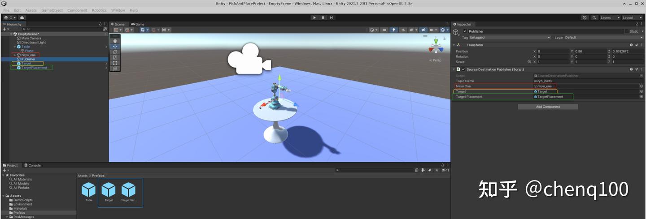
Task: Open the Undo History icon
Action: (585, 17)
